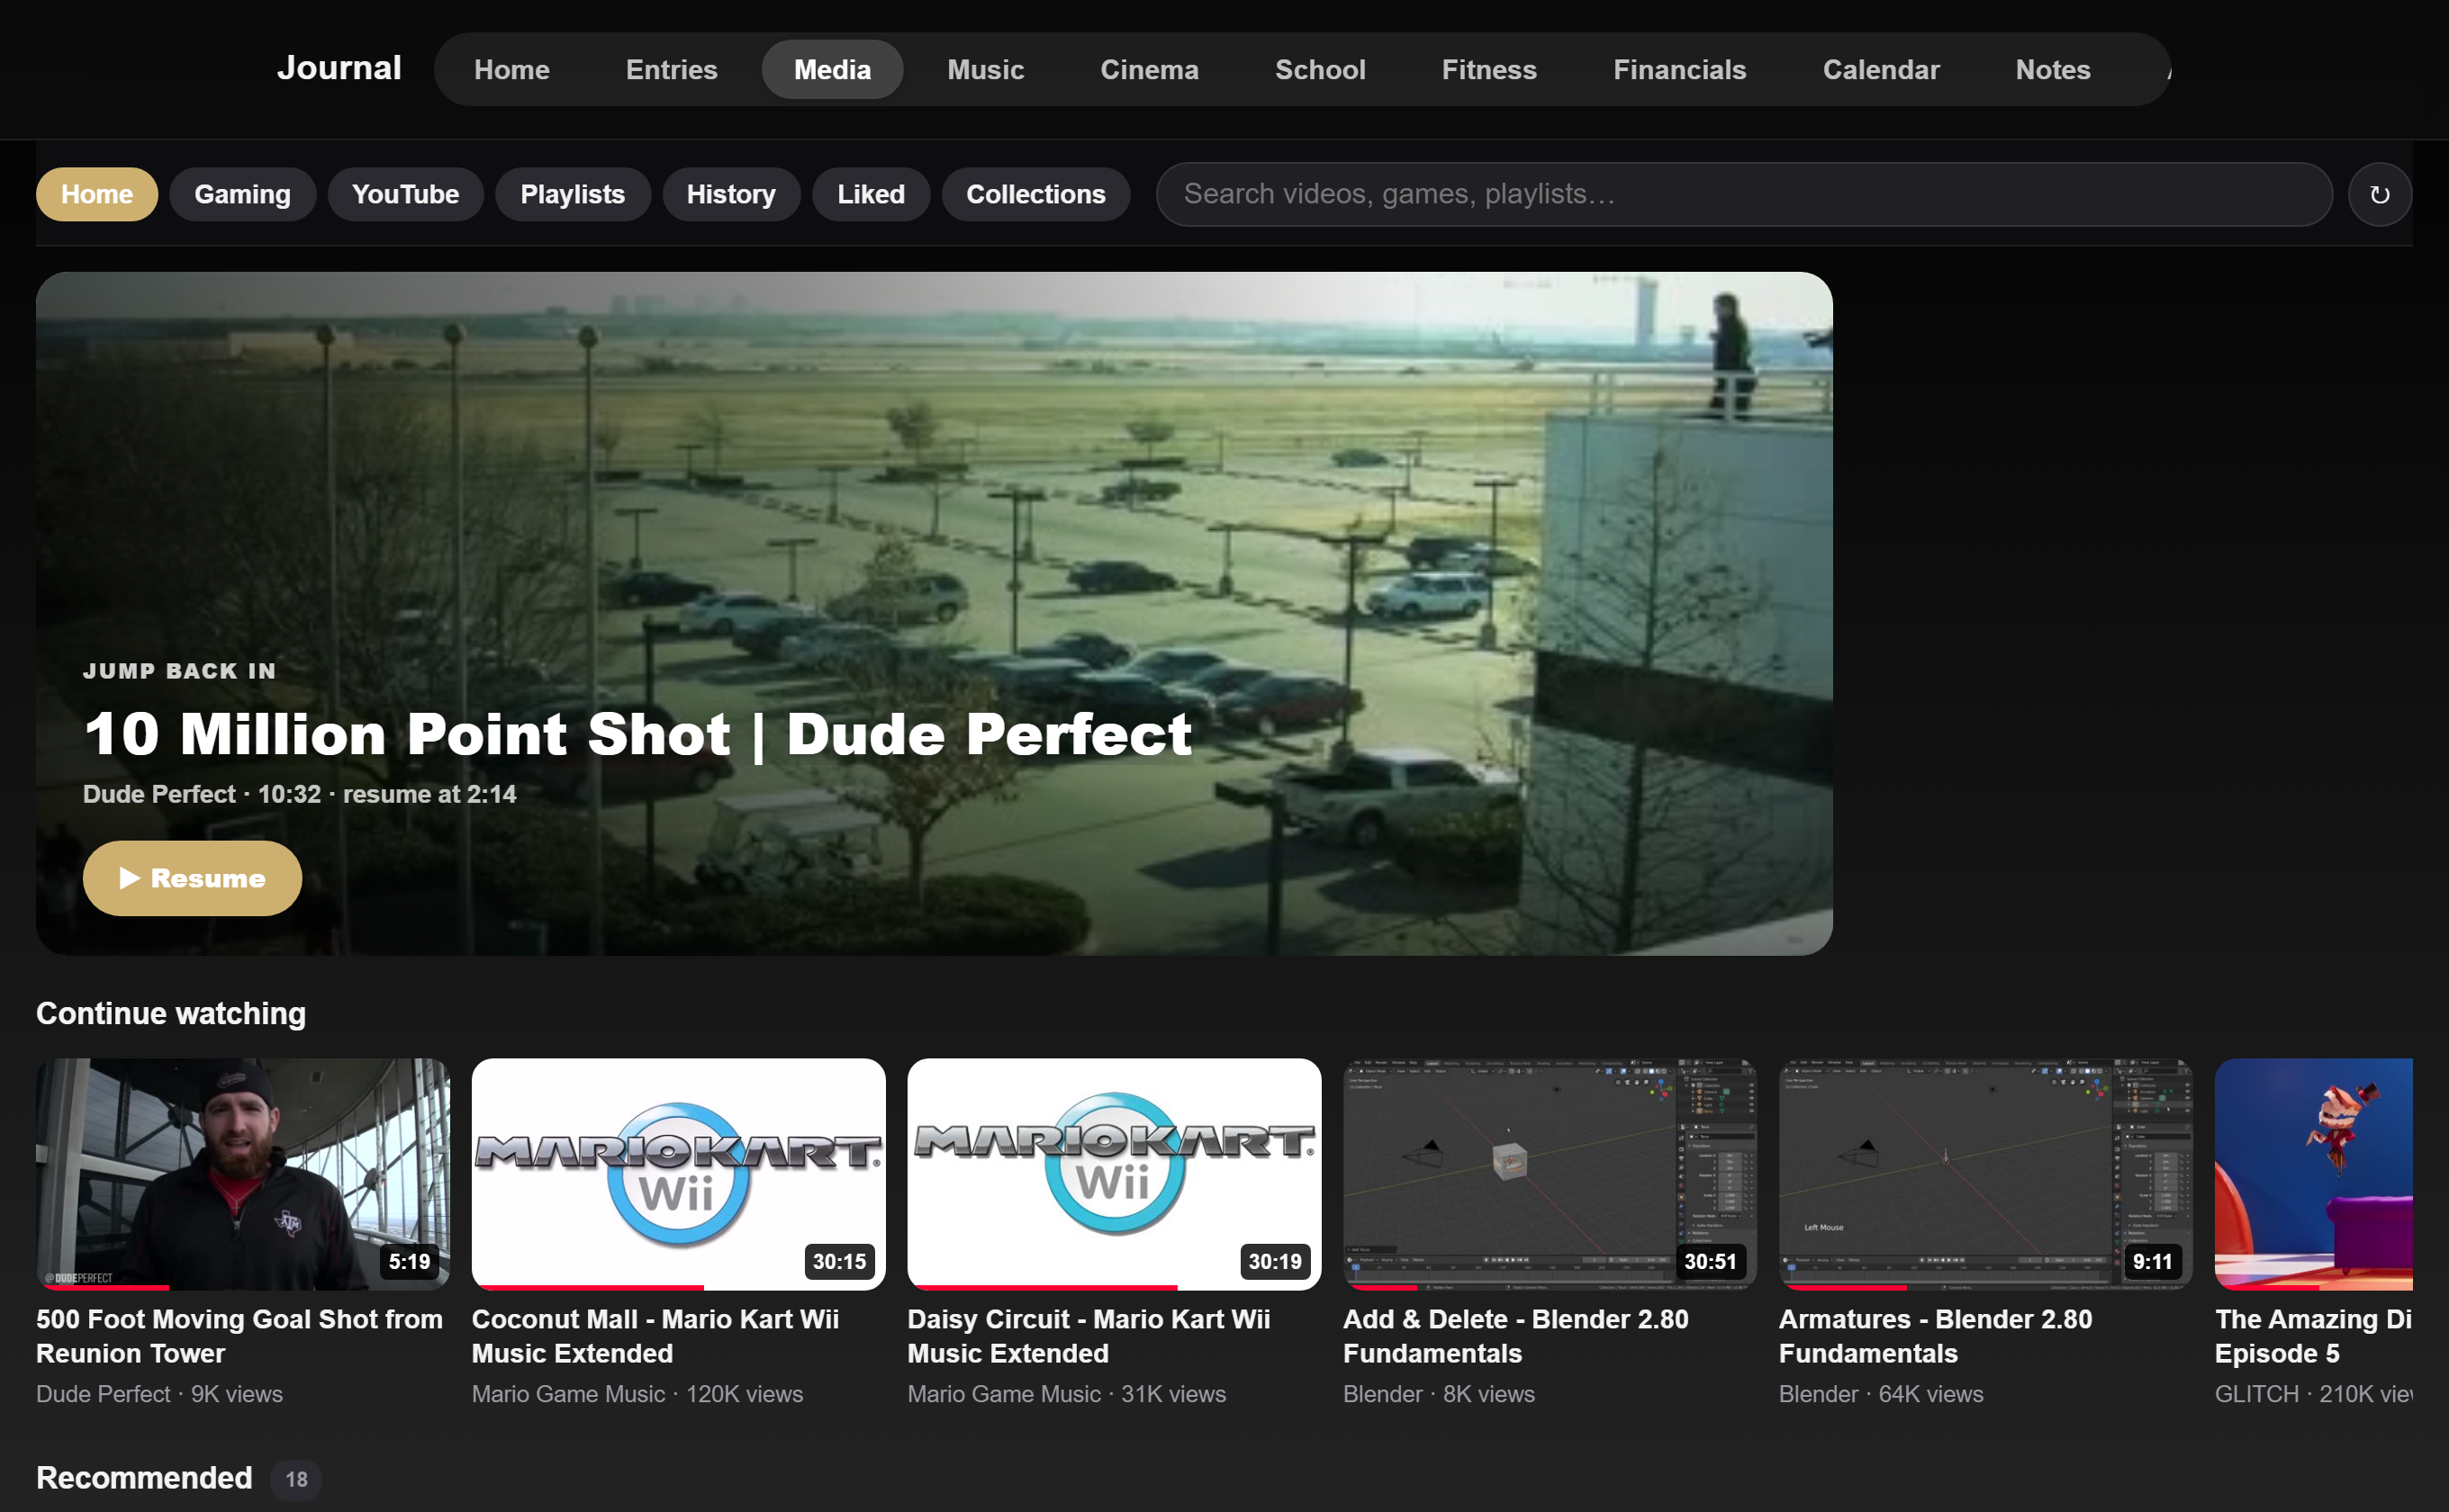Click the 30:19 duration badge

point(1275,1261)
